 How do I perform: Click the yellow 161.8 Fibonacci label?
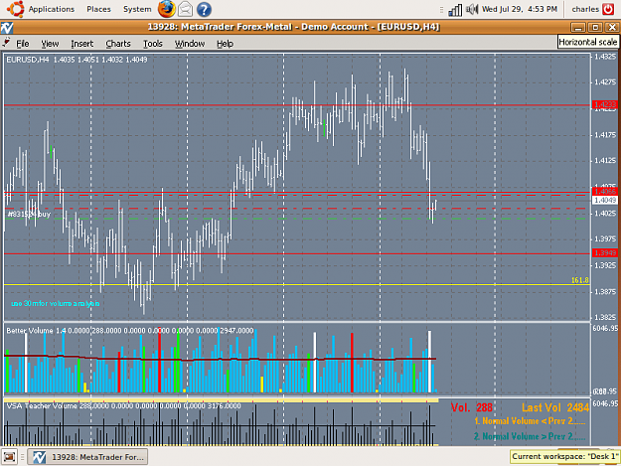click(x=580, y=280)
